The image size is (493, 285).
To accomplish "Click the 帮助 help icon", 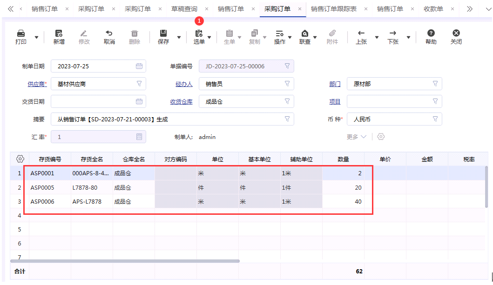I will click(x=431, y=33).
